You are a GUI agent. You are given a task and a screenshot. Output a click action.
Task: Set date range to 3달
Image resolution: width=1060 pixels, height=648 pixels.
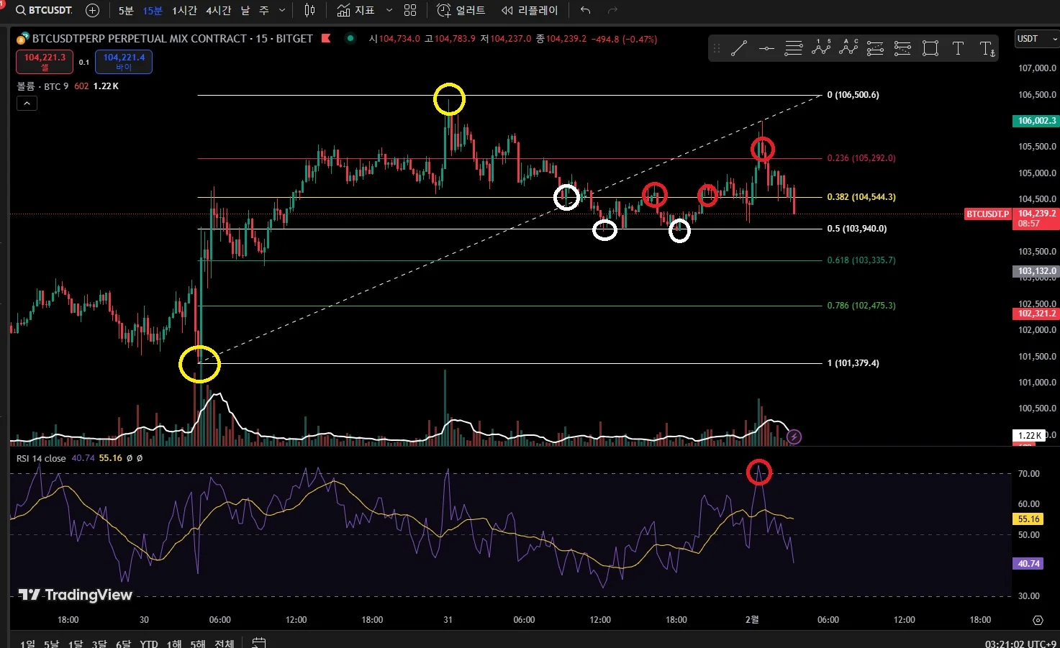point(99,643)
